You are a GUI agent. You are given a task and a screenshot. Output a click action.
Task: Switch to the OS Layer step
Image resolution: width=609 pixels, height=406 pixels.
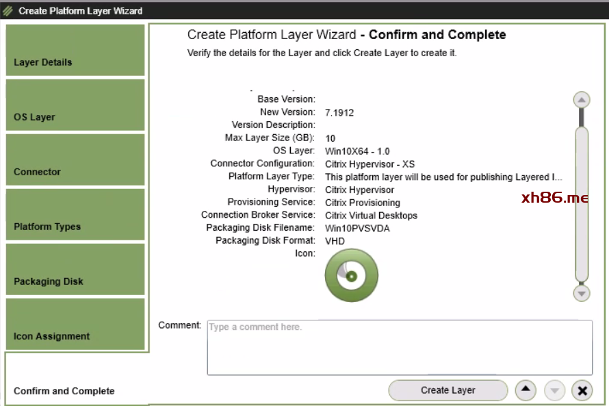click(75, 105)
